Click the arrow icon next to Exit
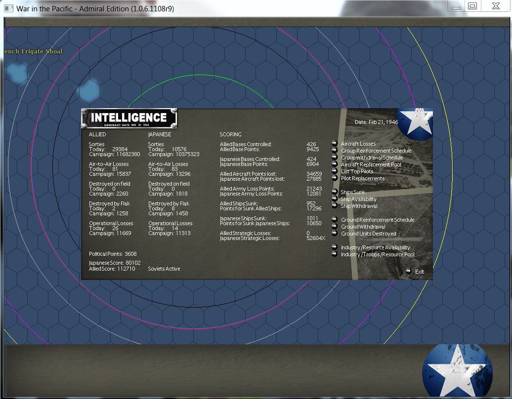The image size is (512, 399). (409, 271)
